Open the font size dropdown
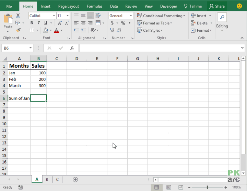Screen dimensions: 247x191 click(68, 16)
